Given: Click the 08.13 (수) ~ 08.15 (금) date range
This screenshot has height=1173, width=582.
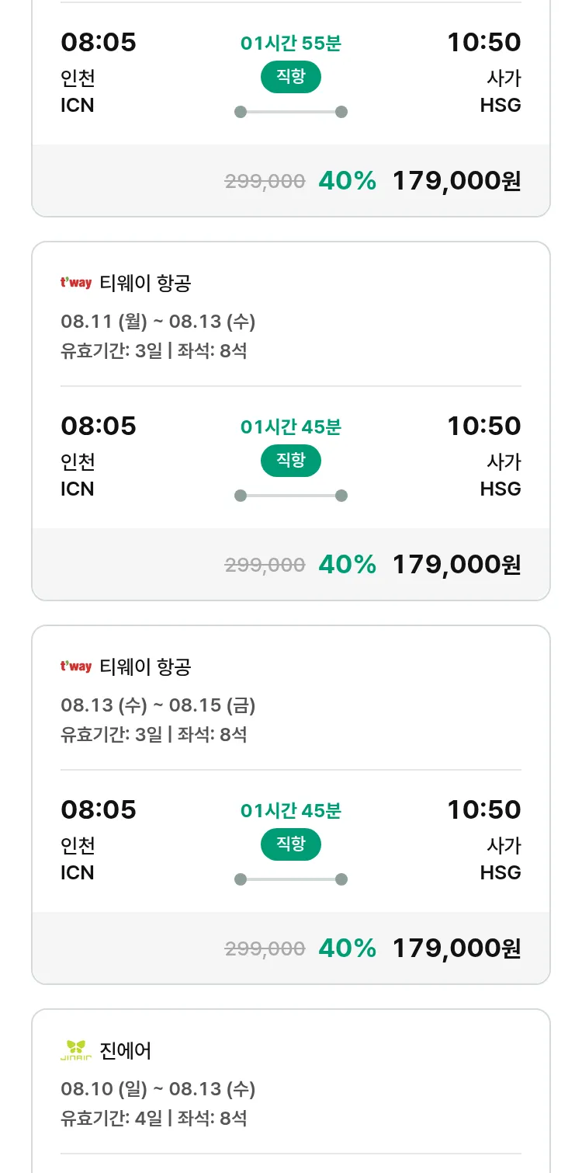Looking at the screenshot, I should [x=158, y=705].
